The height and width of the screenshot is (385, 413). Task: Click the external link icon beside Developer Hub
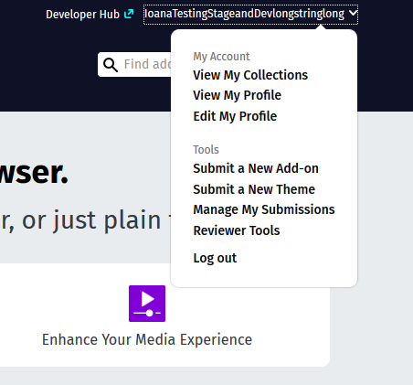[x=129, y=14]
